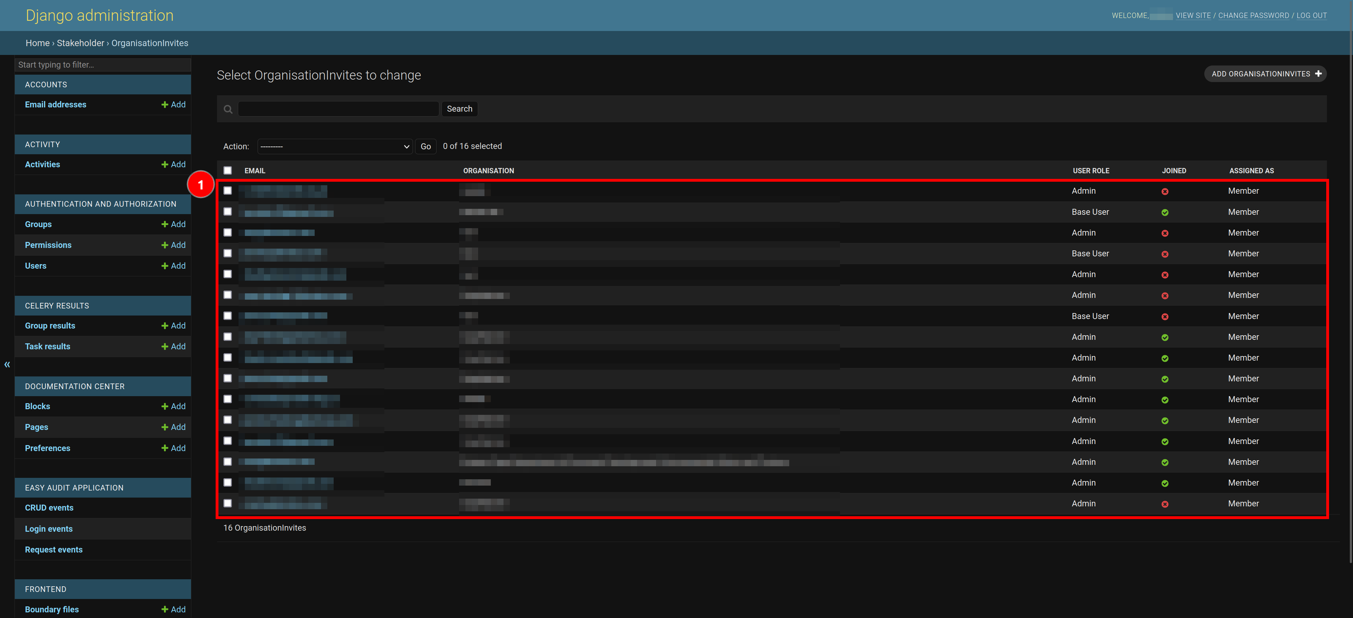
Task: Click the red joined icon in last row
Action: (1164, 504)
